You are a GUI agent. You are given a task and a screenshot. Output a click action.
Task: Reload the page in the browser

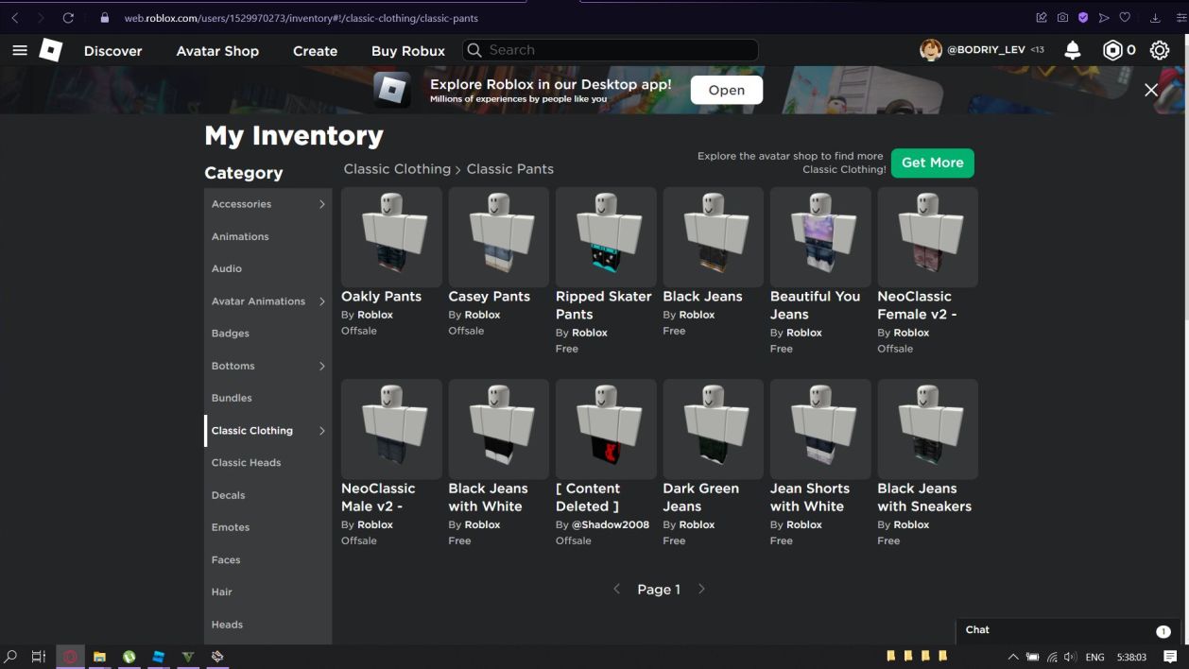[x=68, y=18]
